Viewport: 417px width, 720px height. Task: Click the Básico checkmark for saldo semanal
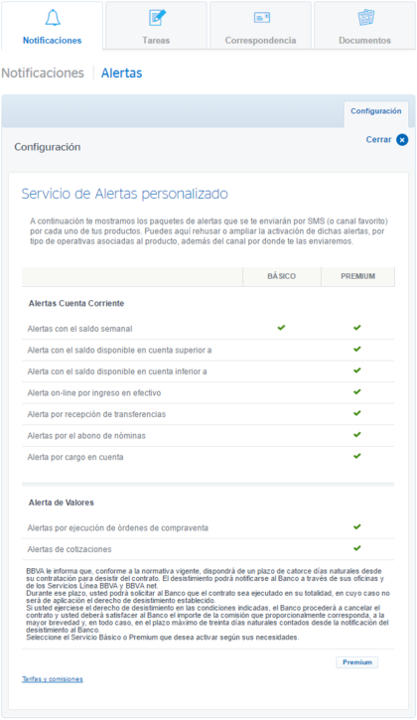pyautogui.click(x=281, y=328)
